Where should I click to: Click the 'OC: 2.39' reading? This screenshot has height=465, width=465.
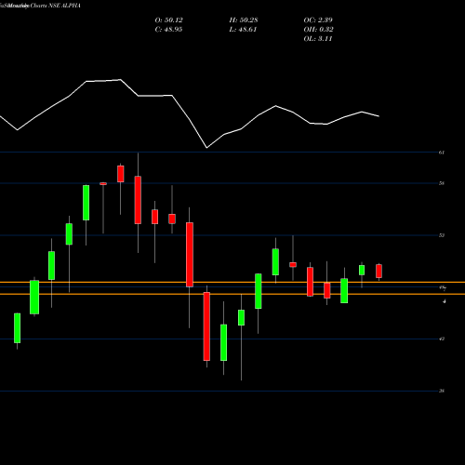[318, 20]
